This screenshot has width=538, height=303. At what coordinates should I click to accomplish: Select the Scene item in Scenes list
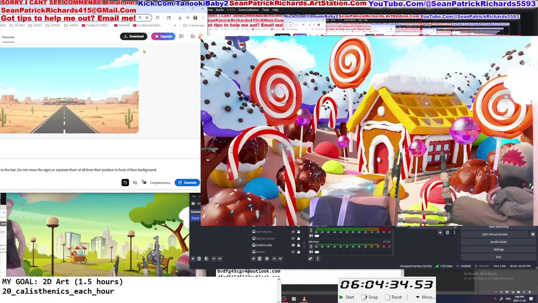pyautogui.click(x=195, y=218)
